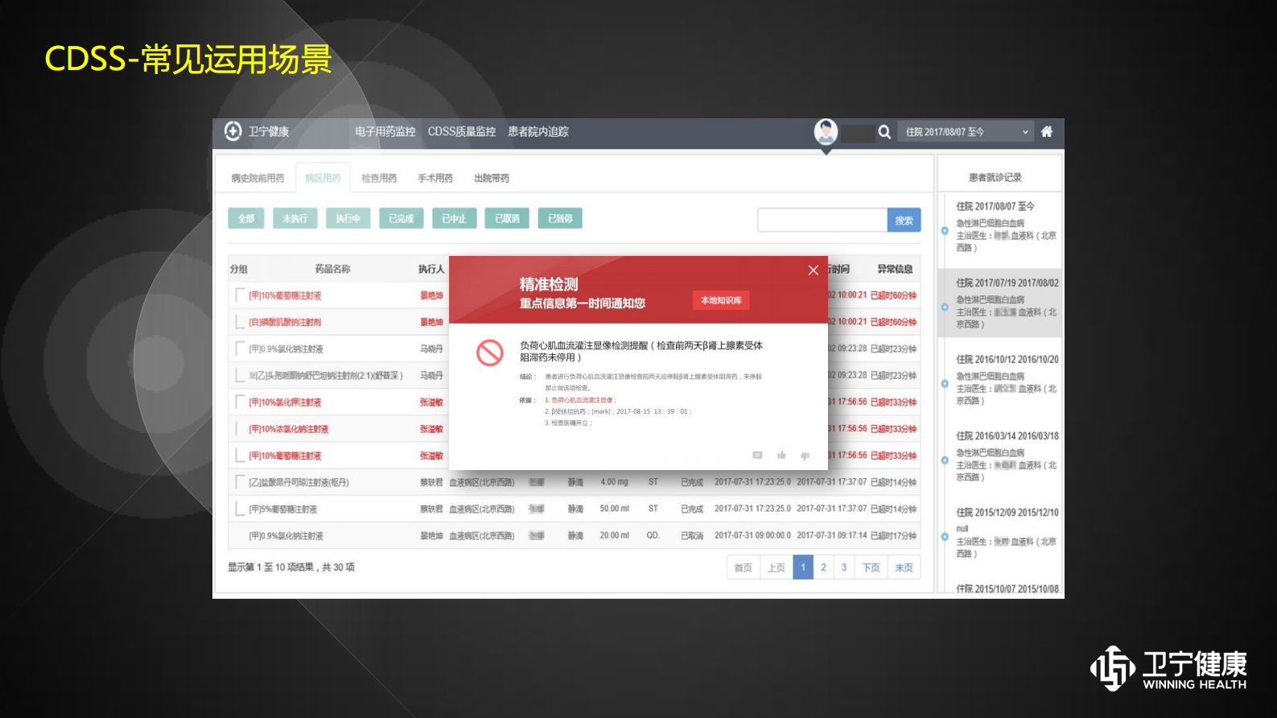Switch to 出院带药 tab
This screenshot has width=1277, height=718.
tap(492, 178)
